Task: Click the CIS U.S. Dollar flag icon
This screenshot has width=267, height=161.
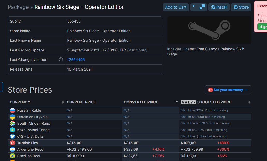Action: (12, 136)
